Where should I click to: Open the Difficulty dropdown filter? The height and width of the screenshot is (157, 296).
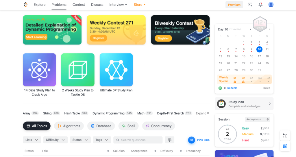(55, 140)
